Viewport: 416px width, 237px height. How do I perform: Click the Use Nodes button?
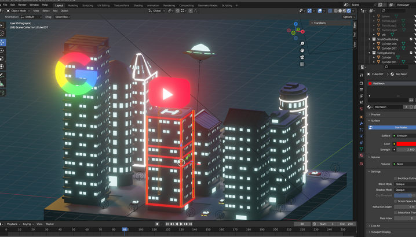pyautogui.click(x=392, y=127)
